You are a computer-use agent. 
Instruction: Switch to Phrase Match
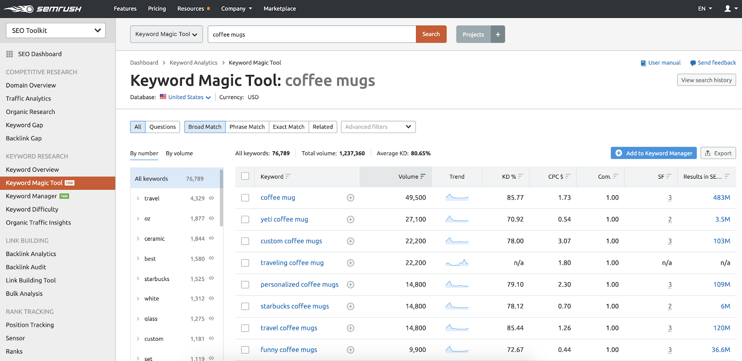click(x=247, y=127)
